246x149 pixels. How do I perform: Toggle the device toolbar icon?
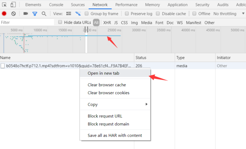[13, 4]
